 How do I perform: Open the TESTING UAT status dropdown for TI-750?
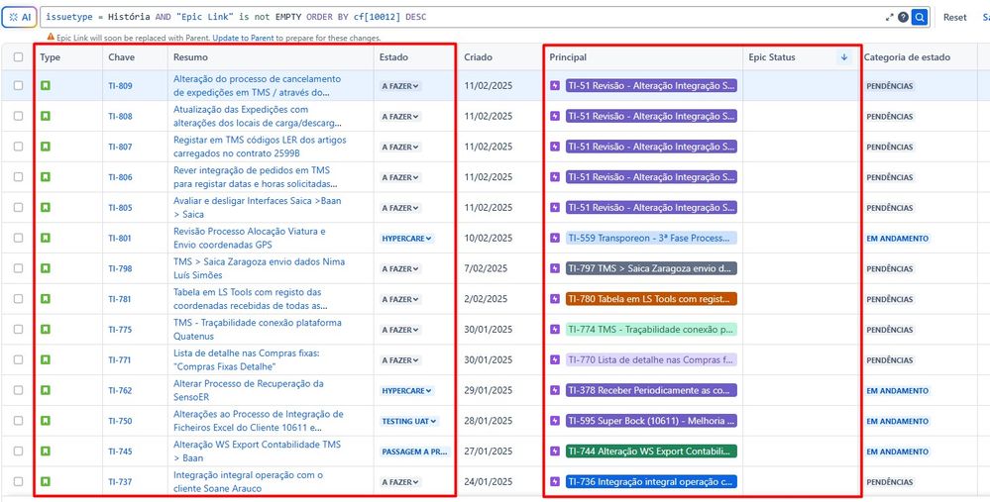(x=408, y=421)
